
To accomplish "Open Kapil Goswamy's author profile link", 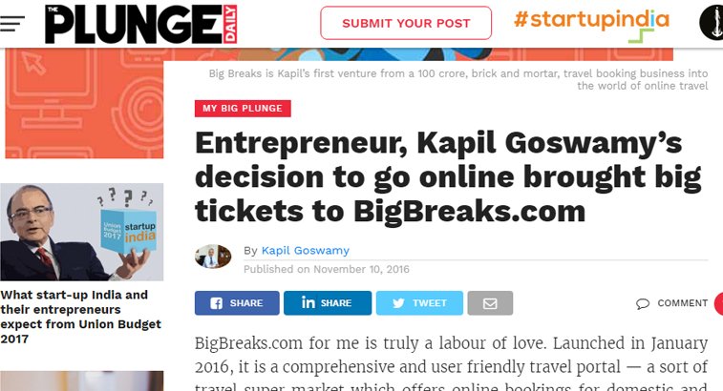I will tap(305, 251).
